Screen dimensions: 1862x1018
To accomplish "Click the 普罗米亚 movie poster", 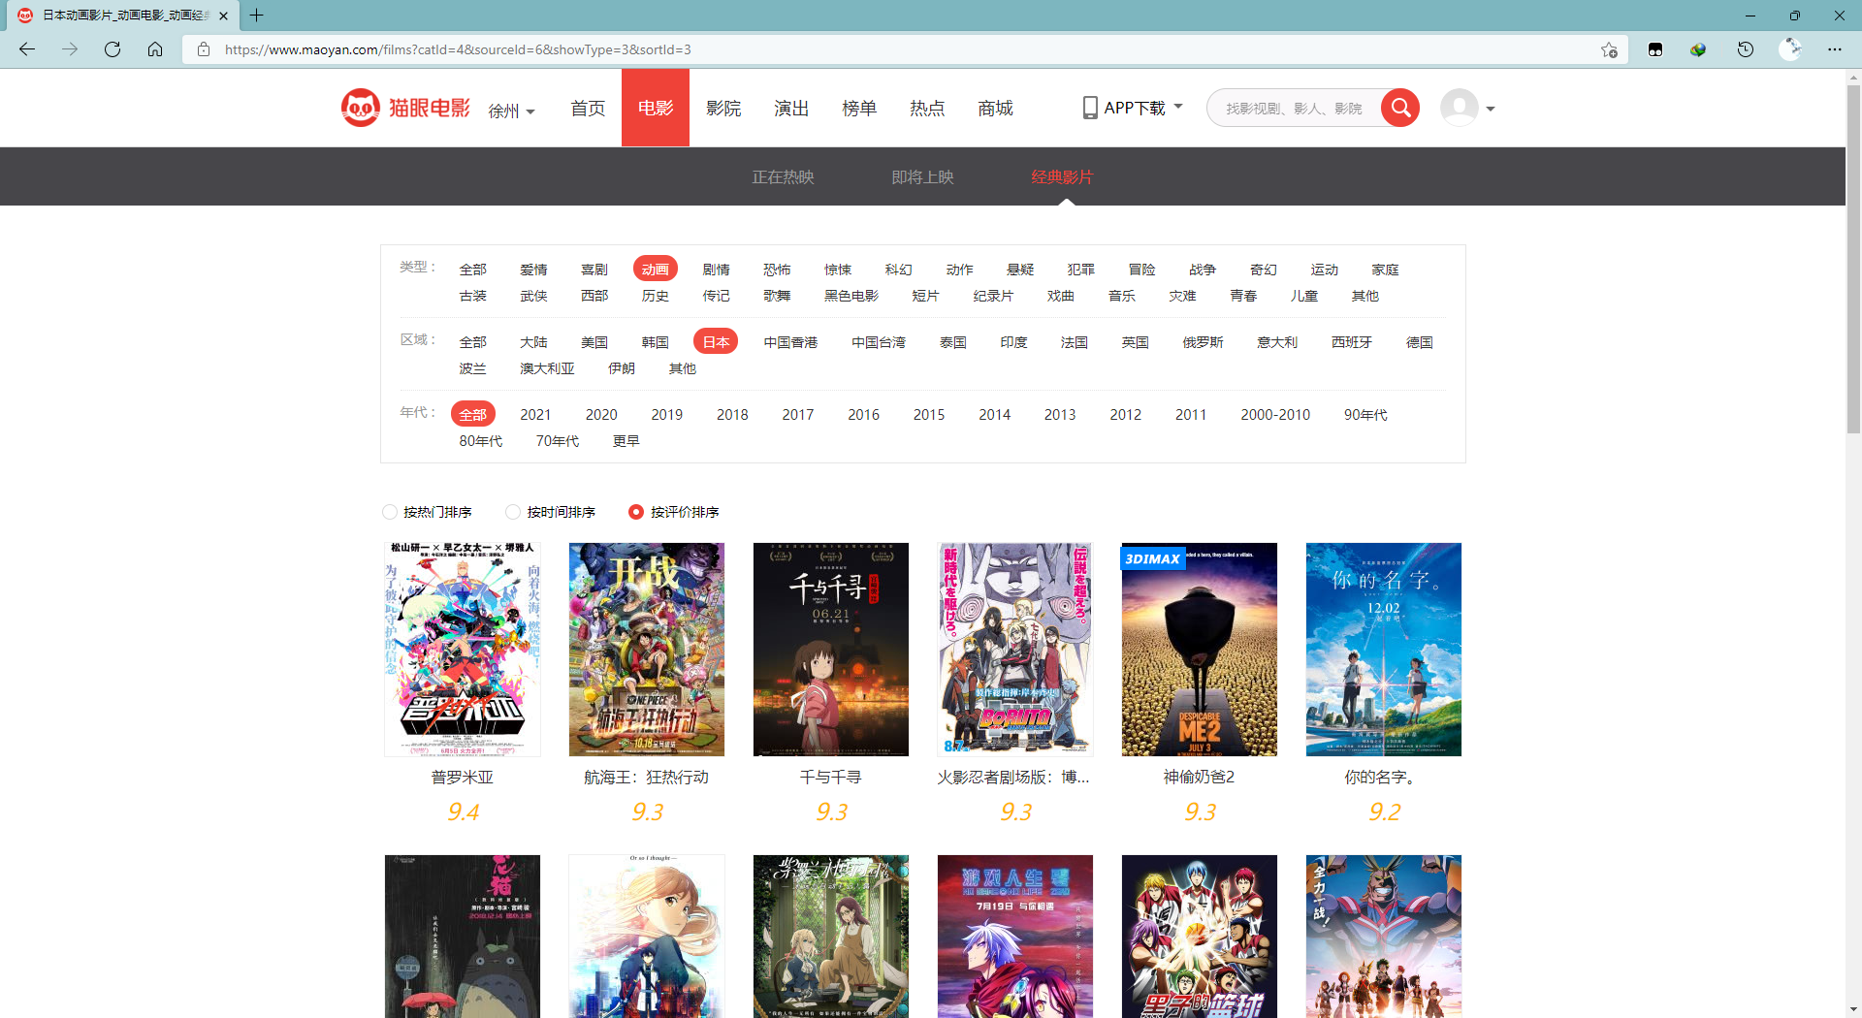I will pos(463,650).
